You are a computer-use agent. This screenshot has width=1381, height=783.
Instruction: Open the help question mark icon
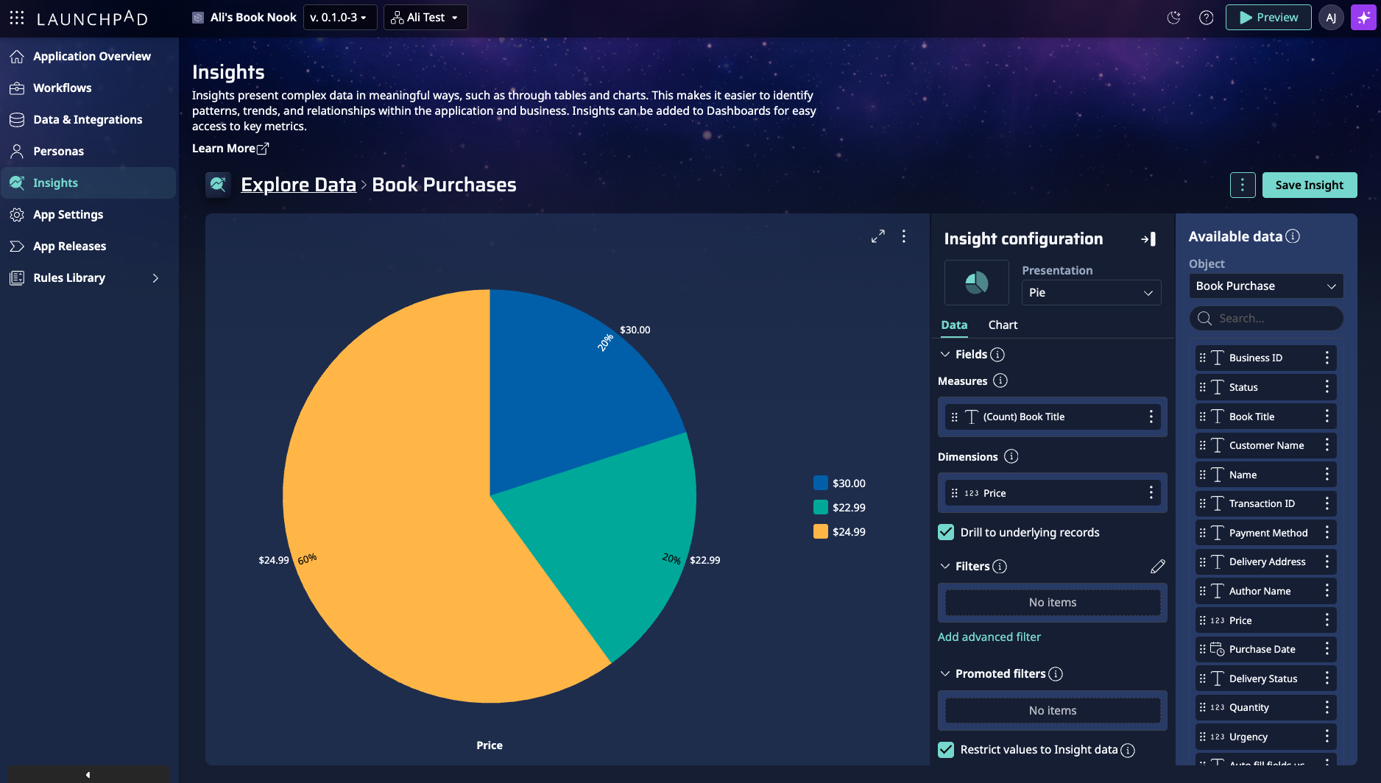coord(1207,17)
